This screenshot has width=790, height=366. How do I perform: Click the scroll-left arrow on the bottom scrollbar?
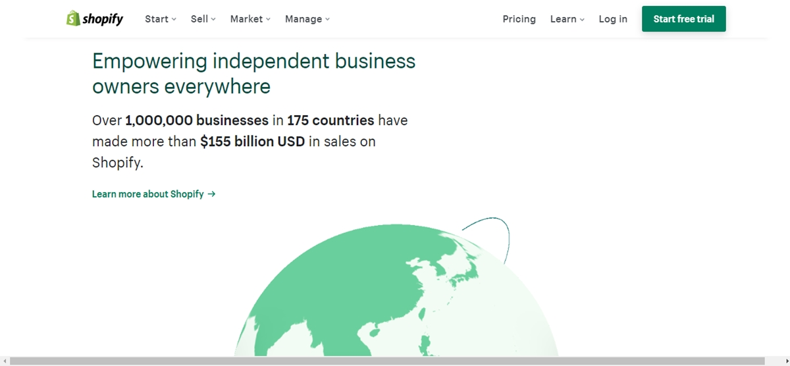[x=5, y=361]
